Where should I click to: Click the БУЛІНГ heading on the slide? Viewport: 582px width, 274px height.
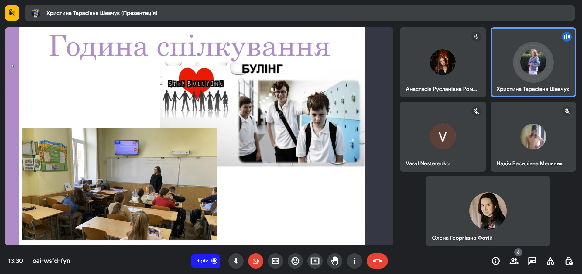point(262,69)
